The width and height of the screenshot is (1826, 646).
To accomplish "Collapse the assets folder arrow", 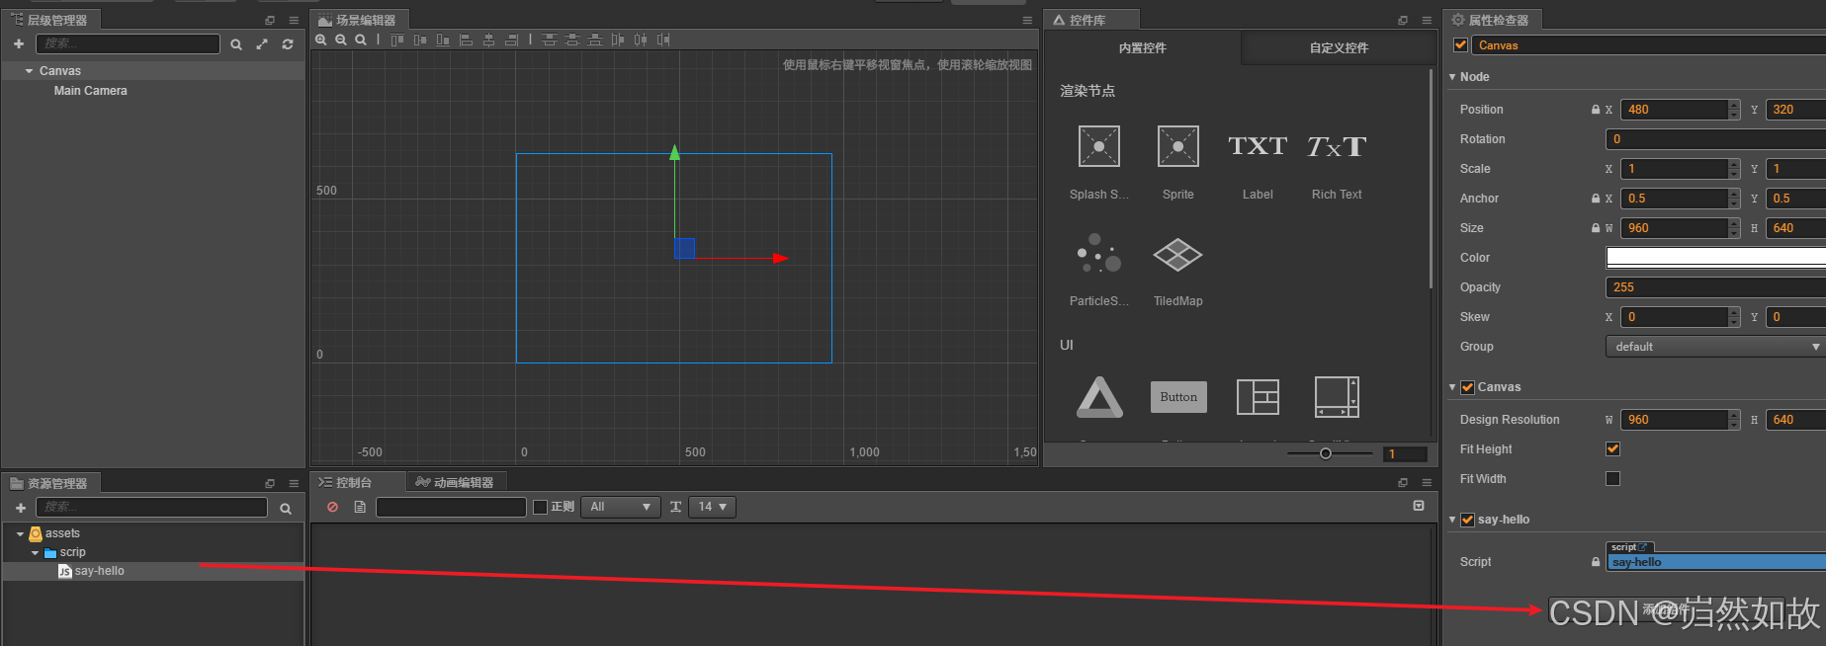I will click(x=20, y=533).
